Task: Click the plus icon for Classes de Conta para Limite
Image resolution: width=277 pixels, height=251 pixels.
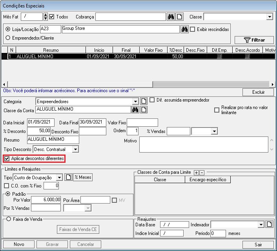Action: coord(196,173)
